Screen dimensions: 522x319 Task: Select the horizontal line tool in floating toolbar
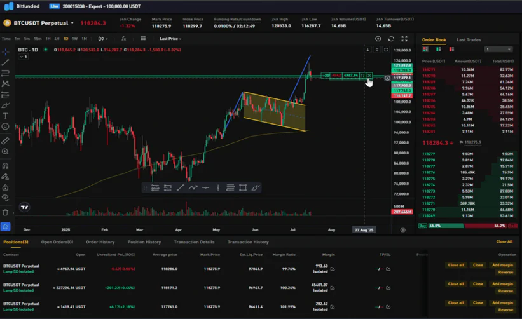205,187
